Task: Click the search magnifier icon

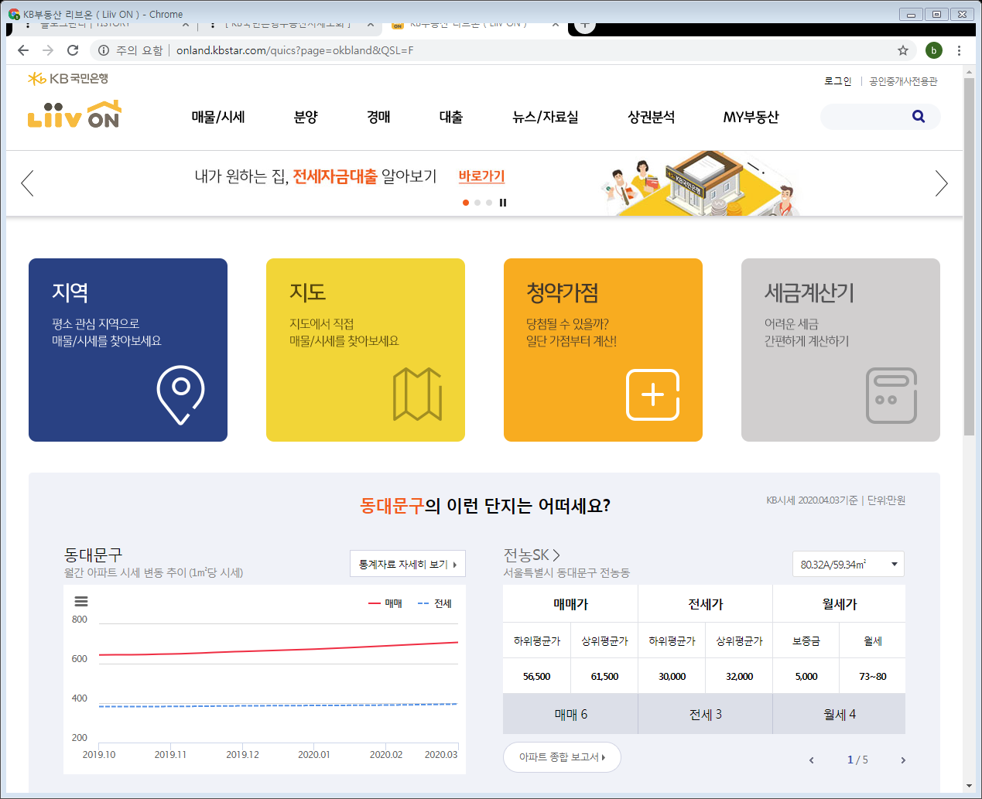Action: (x=919, y=117)
